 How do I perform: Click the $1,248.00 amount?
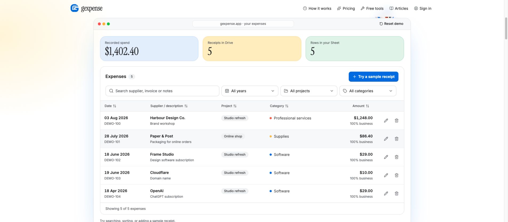363,118
